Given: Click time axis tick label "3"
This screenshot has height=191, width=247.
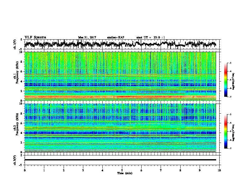Looking at the screenshot, I should coord(83,170).
